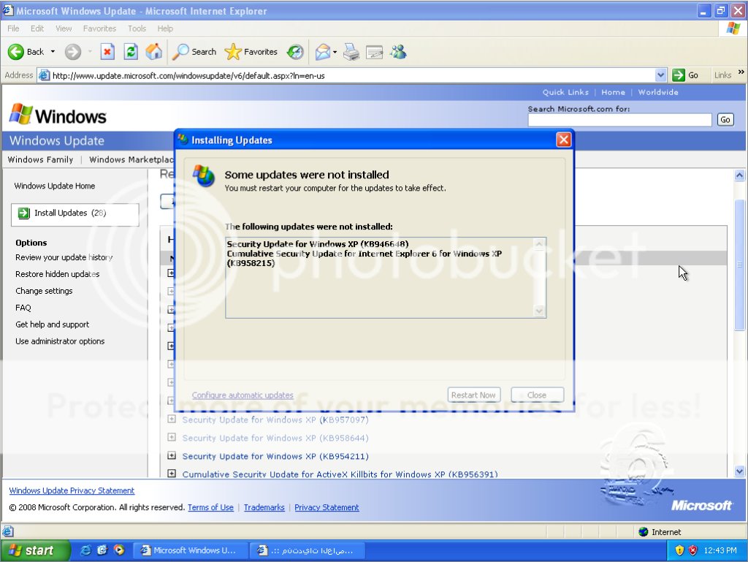Click the green Go arrow beside address bar
Image resolution: width=748 pixels, height=562 pixels.
pos(679,75)
